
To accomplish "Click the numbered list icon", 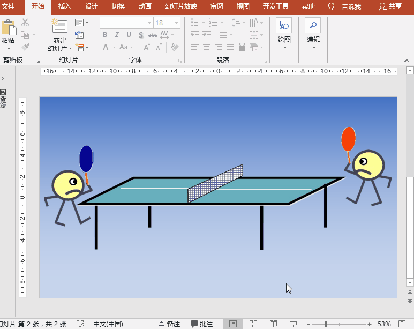I will pos(213,23).
